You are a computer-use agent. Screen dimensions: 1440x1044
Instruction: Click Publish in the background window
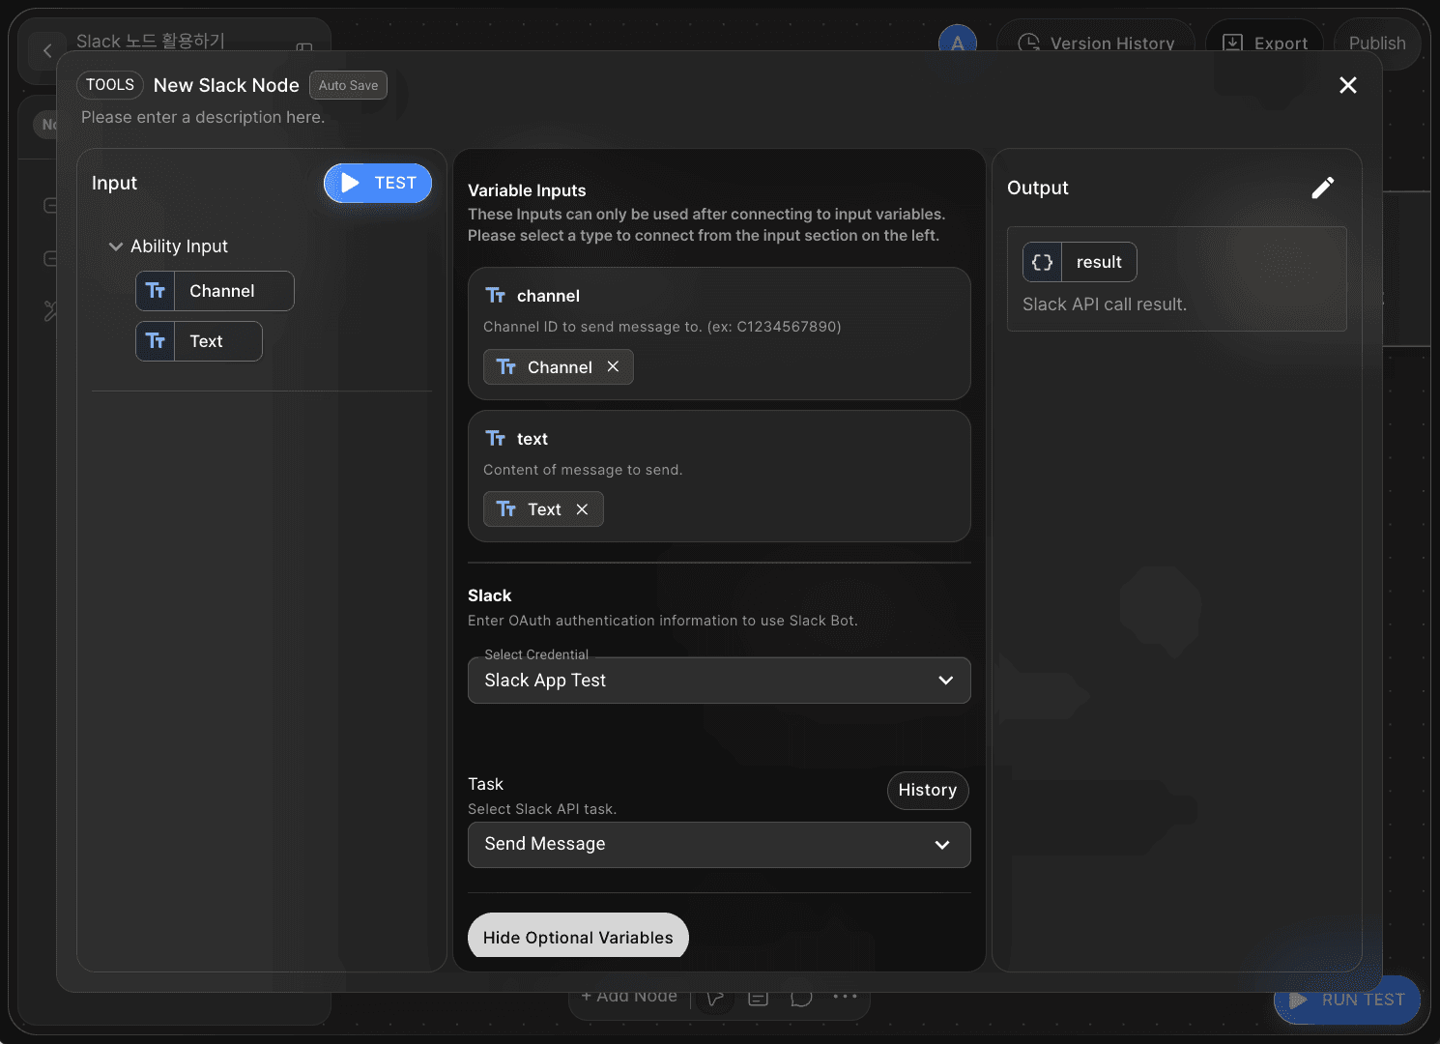(1377, 43)
